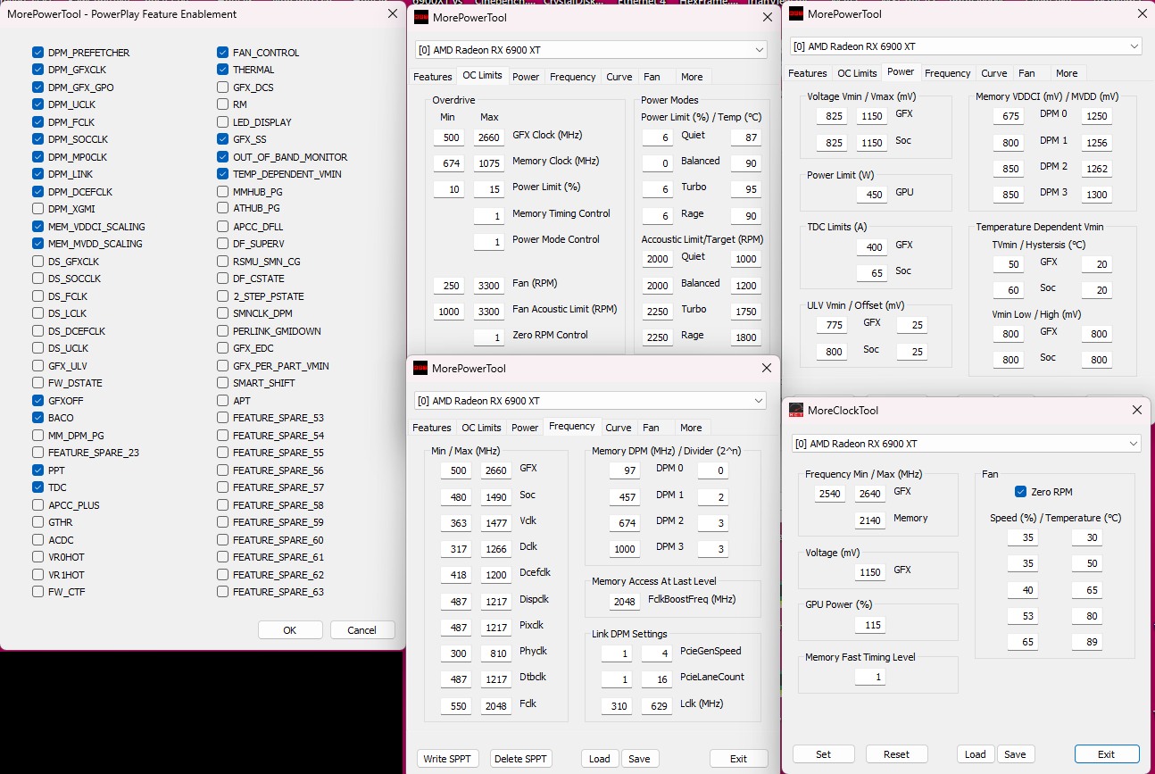
Task: Click Exit in the MorePowerTool Frequency window
Action: coord(738,759)
